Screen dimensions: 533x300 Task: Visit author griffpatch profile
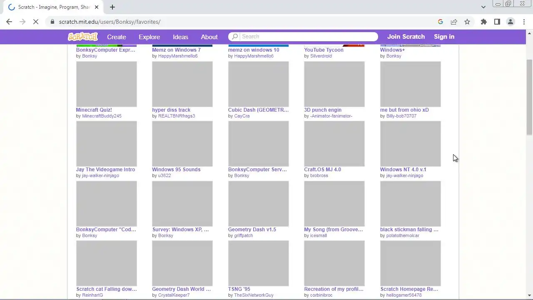click(244, 235)
